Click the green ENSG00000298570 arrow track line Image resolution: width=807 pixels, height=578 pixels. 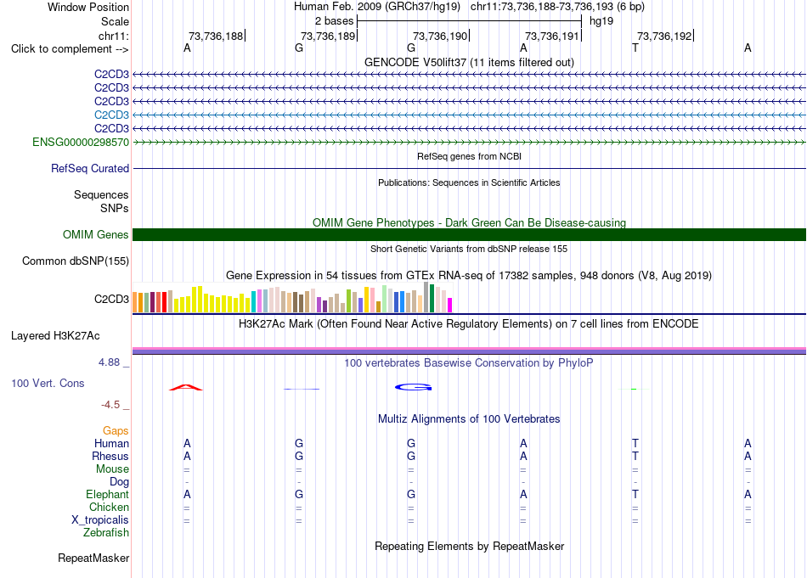click(x=469, y=142)
